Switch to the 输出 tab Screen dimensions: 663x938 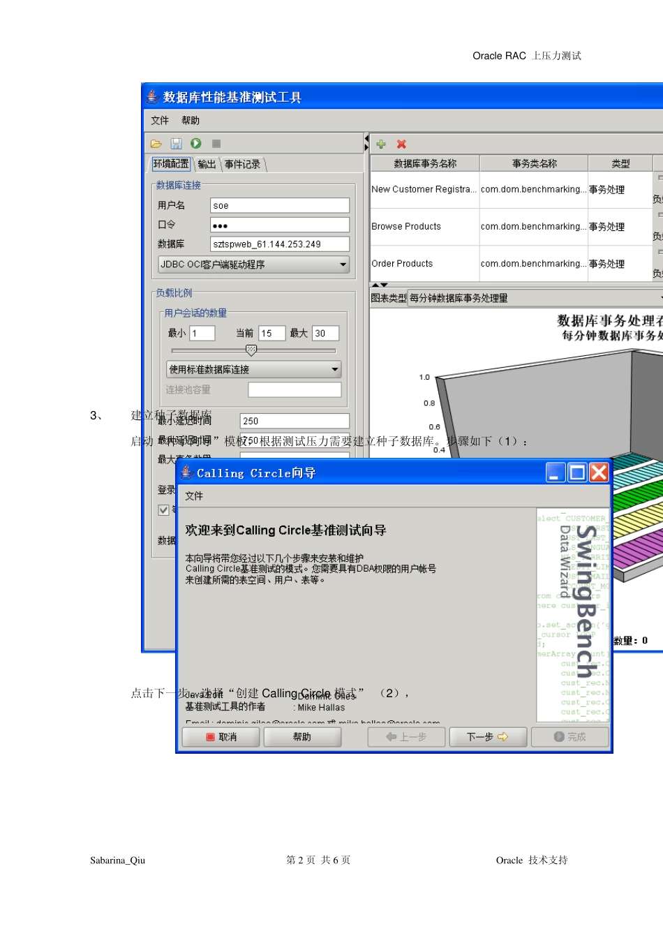click(207, 164)
